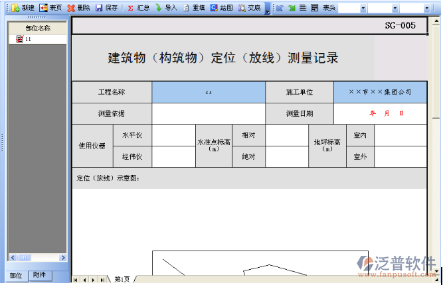Click the 绘图 (Draw) toolbar button
Image resolution: width=443 pixels, height=285 pixels.
coord(222,8)
